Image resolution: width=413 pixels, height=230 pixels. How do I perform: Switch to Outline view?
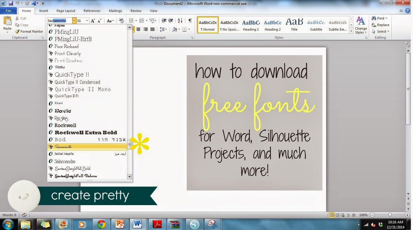[348, 215]
